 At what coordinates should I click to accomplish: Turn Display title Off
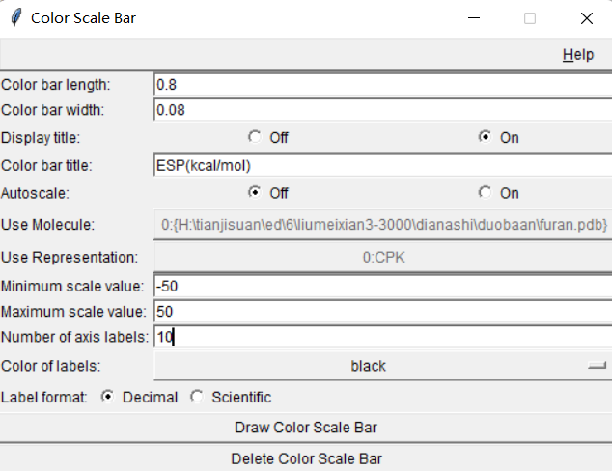(x=255, y=137)
